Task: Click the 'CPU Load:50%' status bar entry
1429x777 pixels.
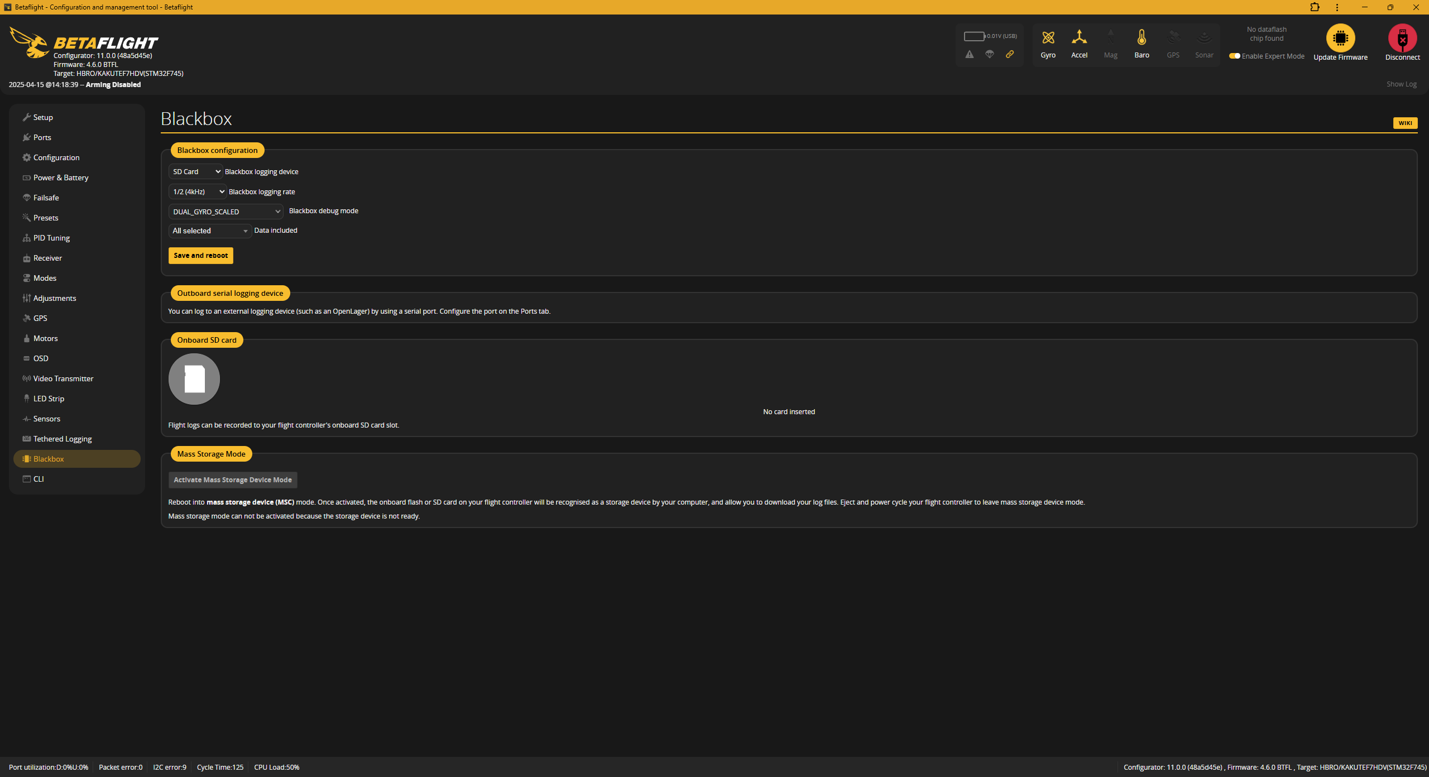Action: [277, 768]
